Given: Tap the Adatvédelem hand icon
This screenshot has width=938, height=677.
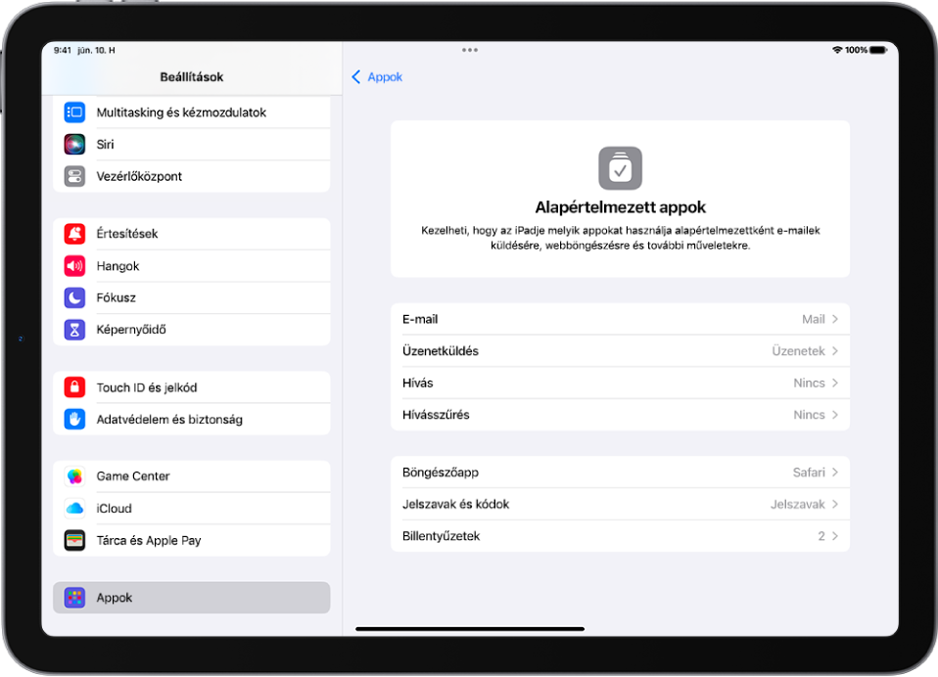Looking at the screenshot, I should click(x=74, y=419).
